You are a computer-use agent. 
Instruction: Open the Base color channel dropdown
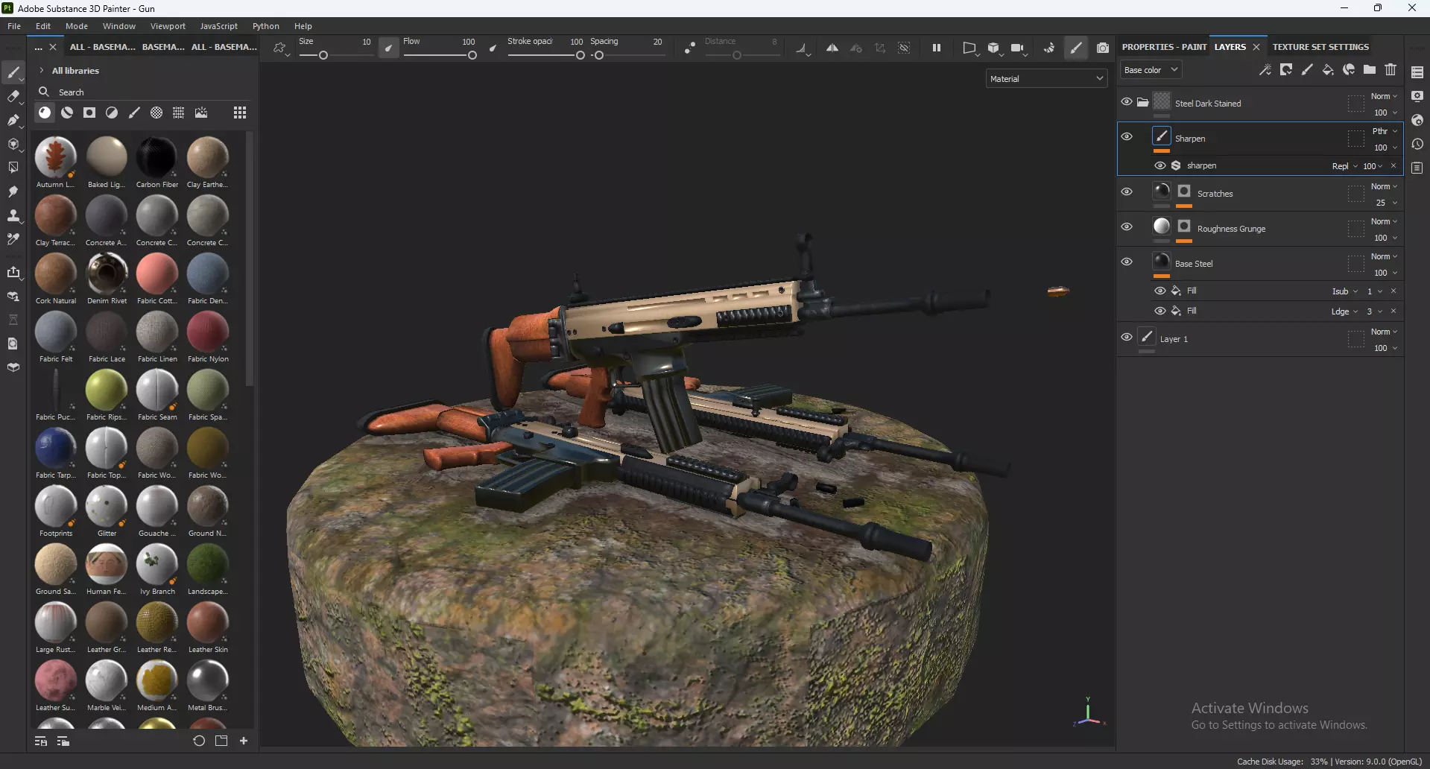pyautogui.click(x=1151, y=70)
